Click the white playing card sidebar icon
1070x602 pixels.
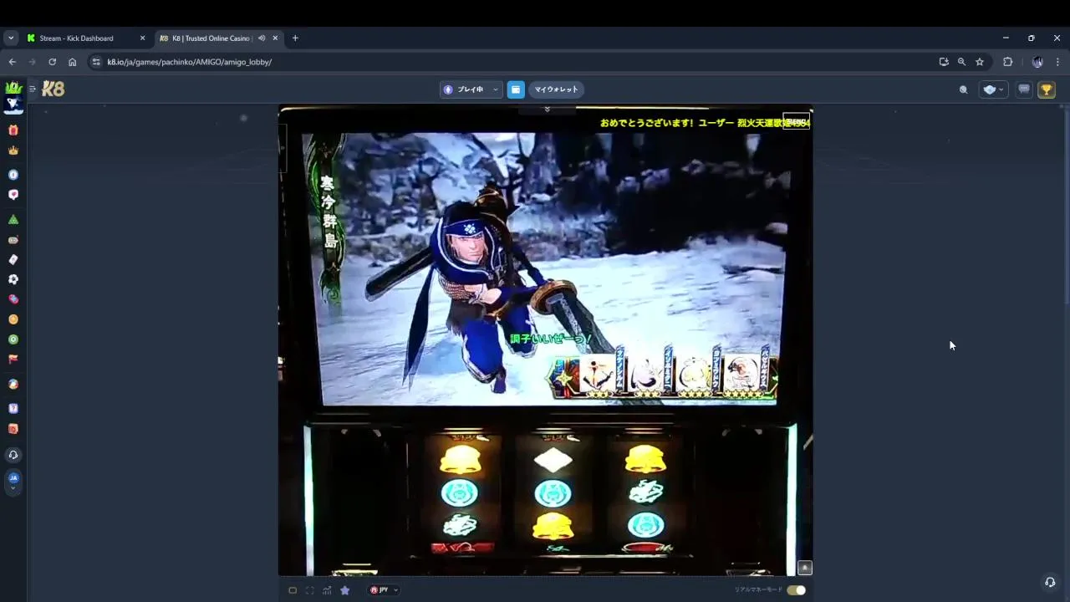point(13,259)
